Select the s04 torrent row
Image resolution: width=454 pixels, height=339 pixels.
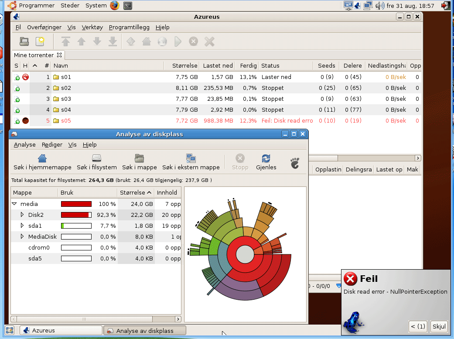[x=217, y=110]
